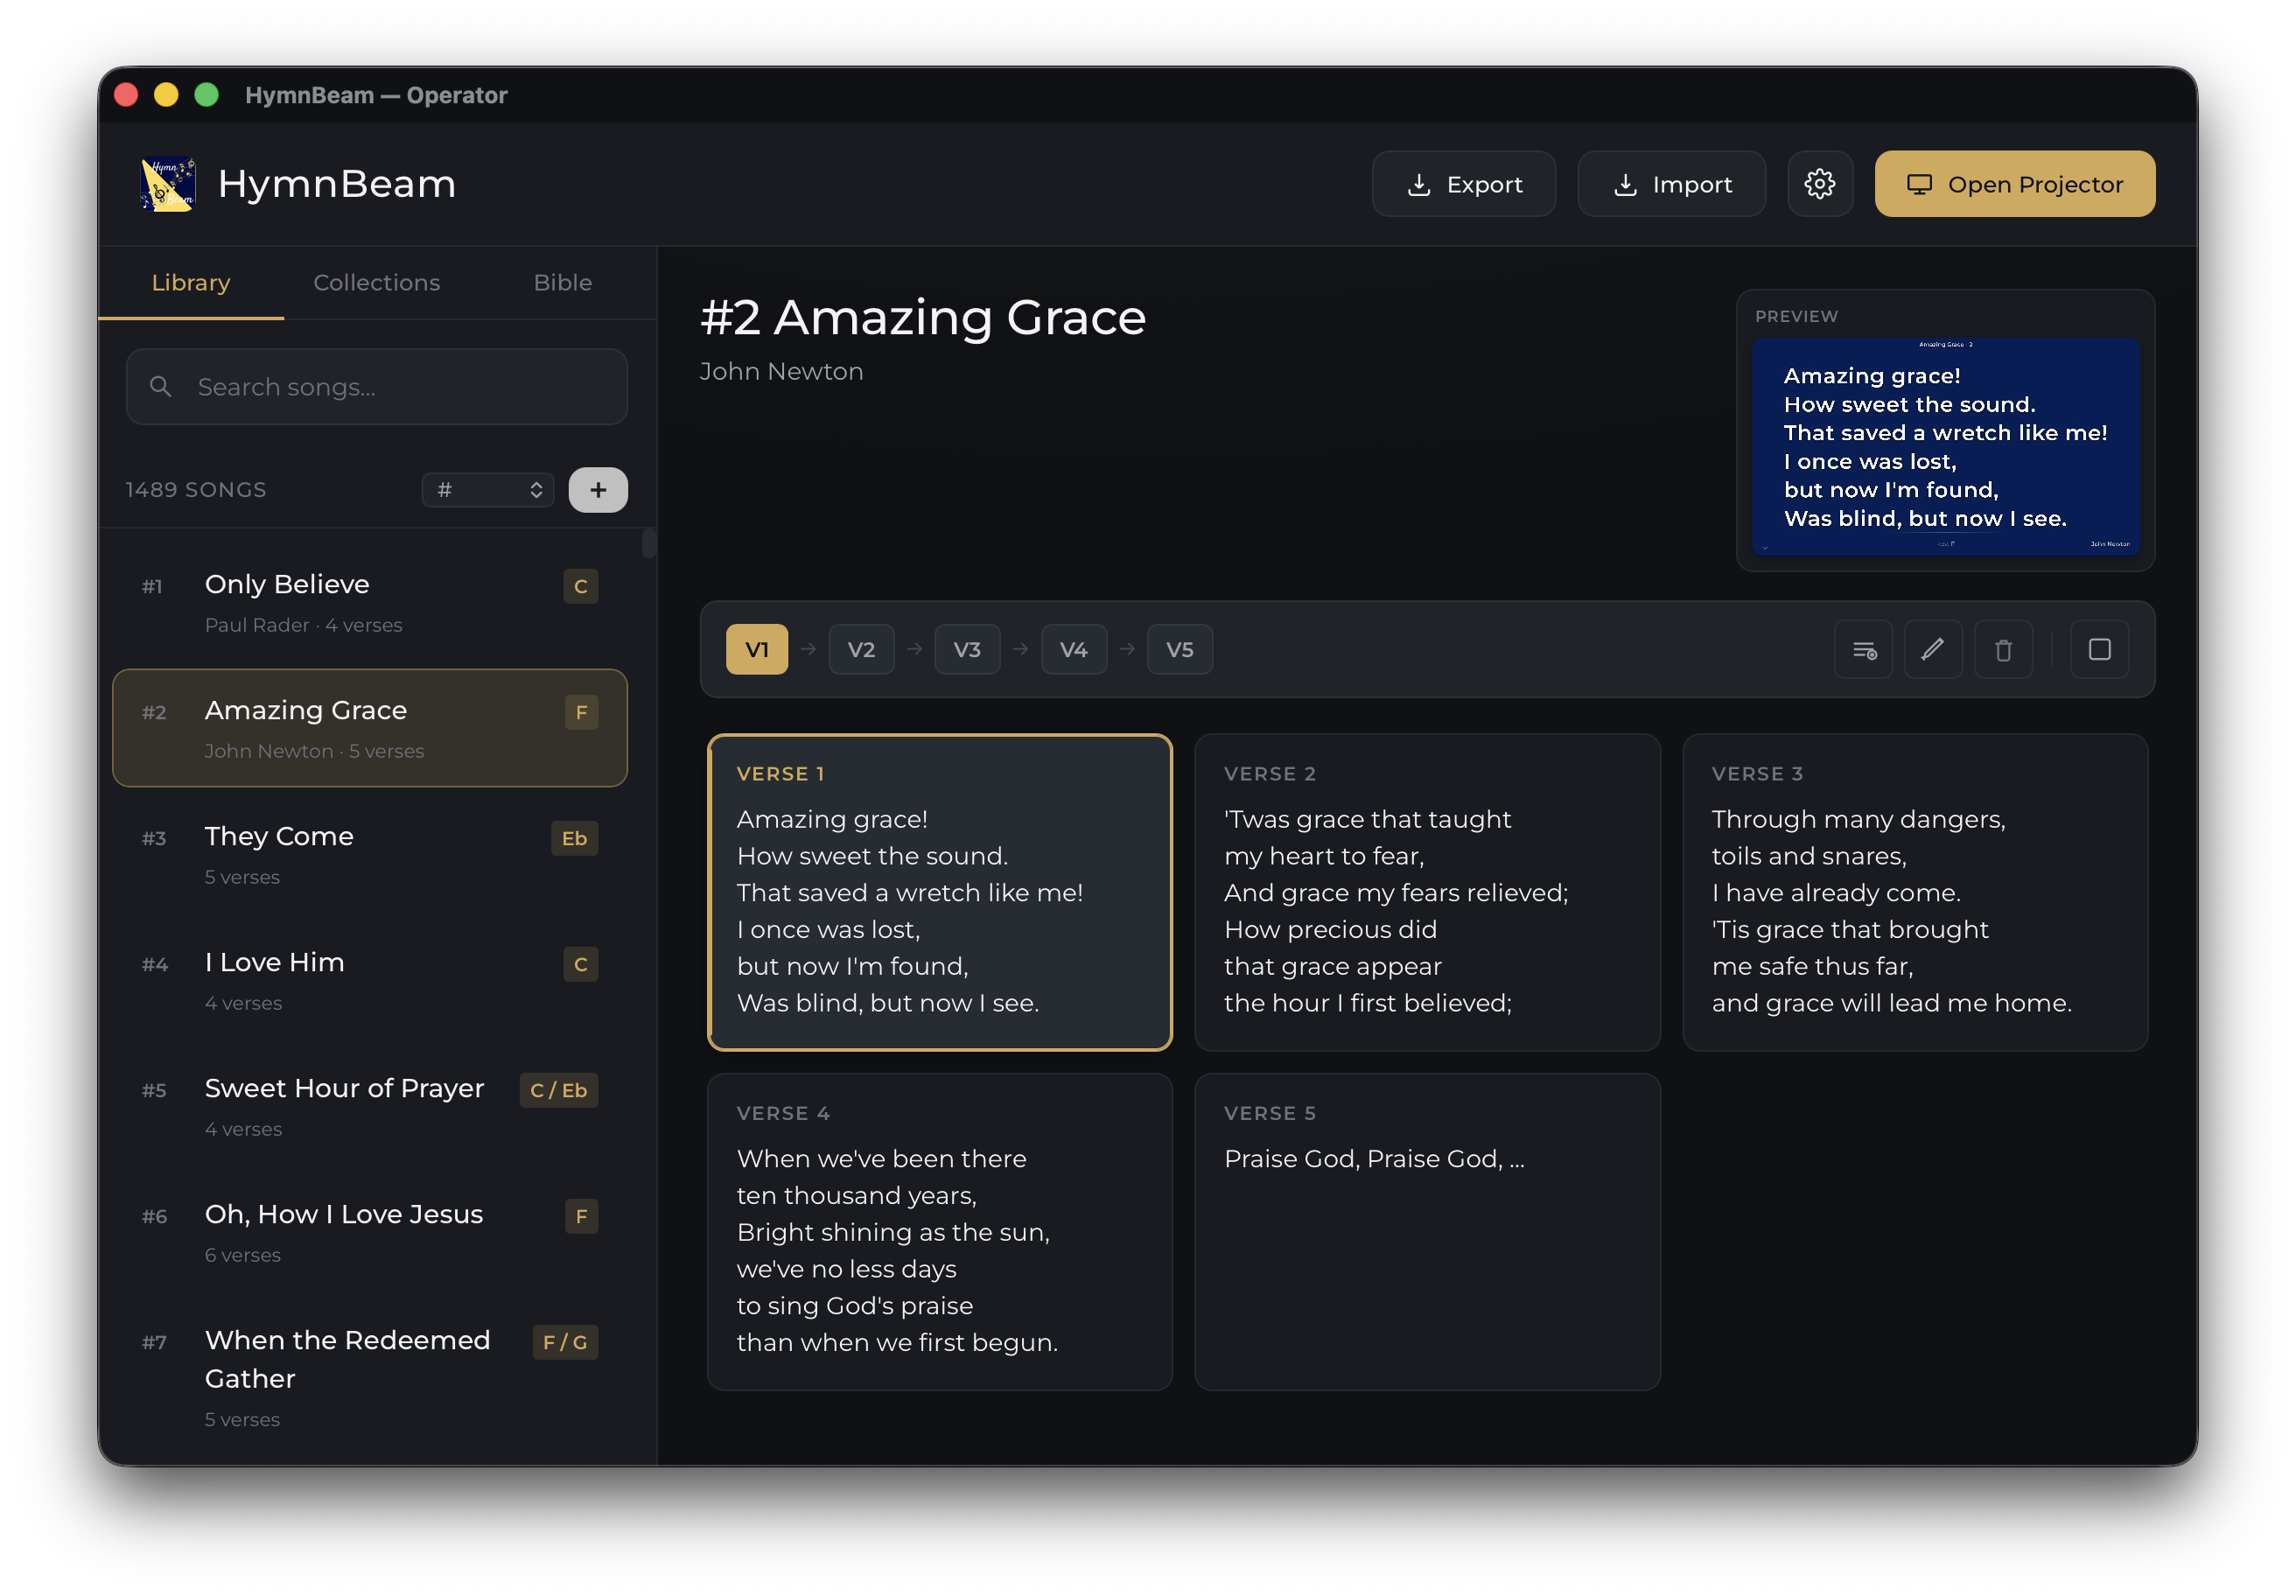Click key badge F/G on When the Redeemed Gather
The image size is (2296, 1596).
565,1342
